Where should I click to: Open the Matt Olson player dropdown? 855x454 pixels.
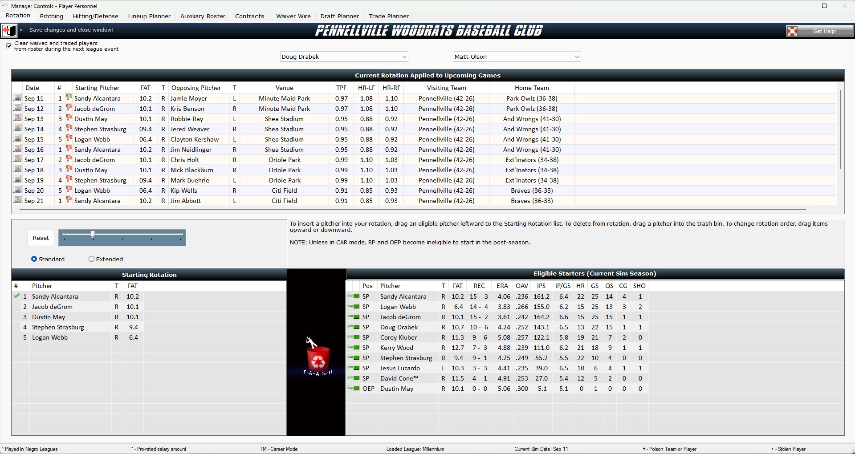(x=517, y=57)
